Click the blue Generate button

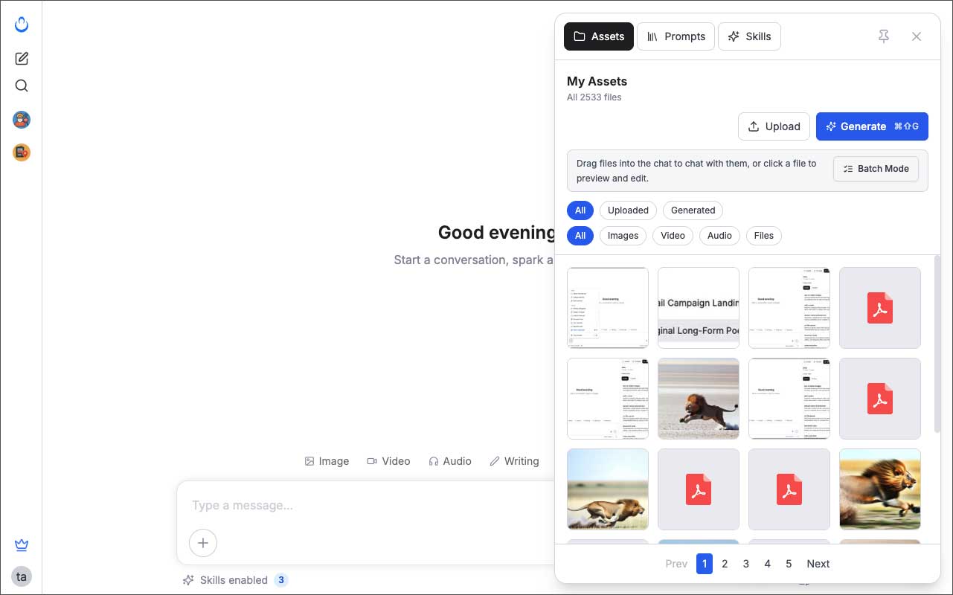872,126
